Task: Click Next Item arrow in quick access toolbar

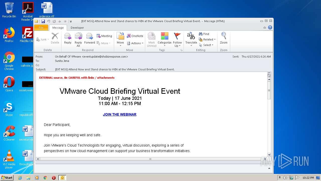Action: (65, 21)
